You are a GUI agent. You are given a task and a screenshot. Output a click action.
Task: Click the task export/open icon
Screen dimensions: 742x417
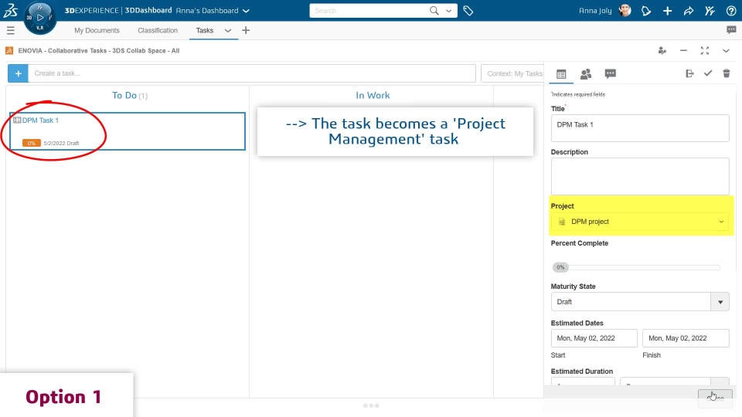[x=689, y=73]
